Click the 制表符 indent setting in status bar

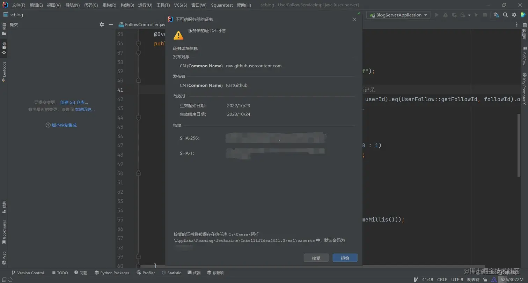point(473,280)
